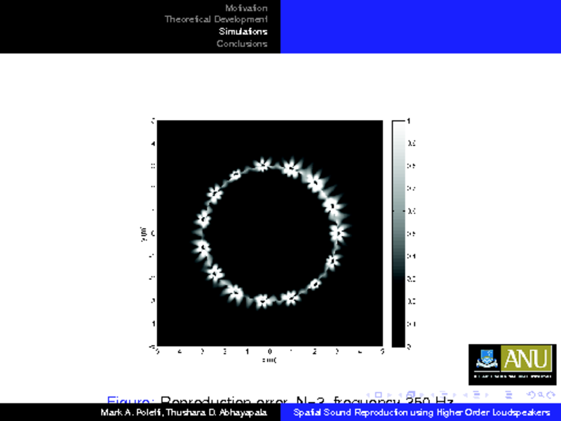Jump to the Motivation section

coord(246,8)
